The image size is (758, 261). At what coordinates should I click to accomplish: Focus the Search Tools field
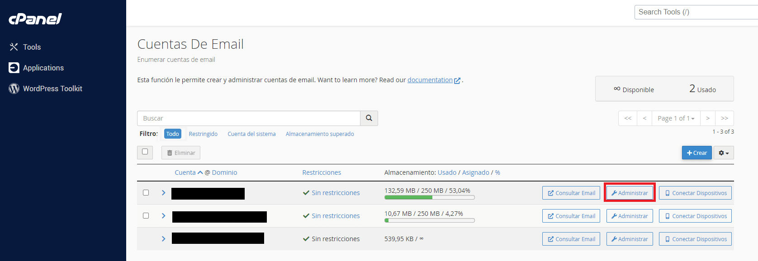point(696,12)
